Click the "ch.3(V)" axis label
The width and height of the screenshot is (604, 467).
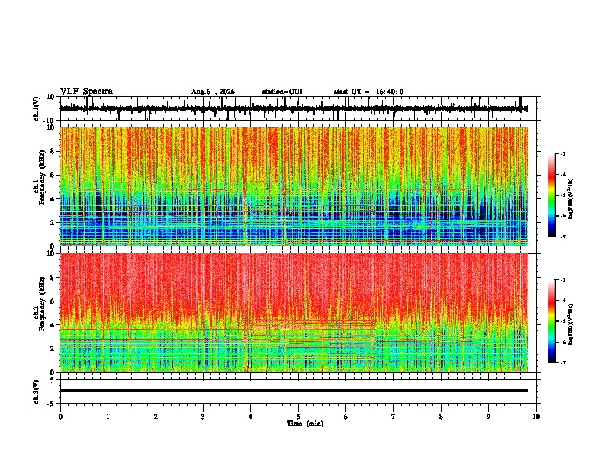click(x=37, y=391)
